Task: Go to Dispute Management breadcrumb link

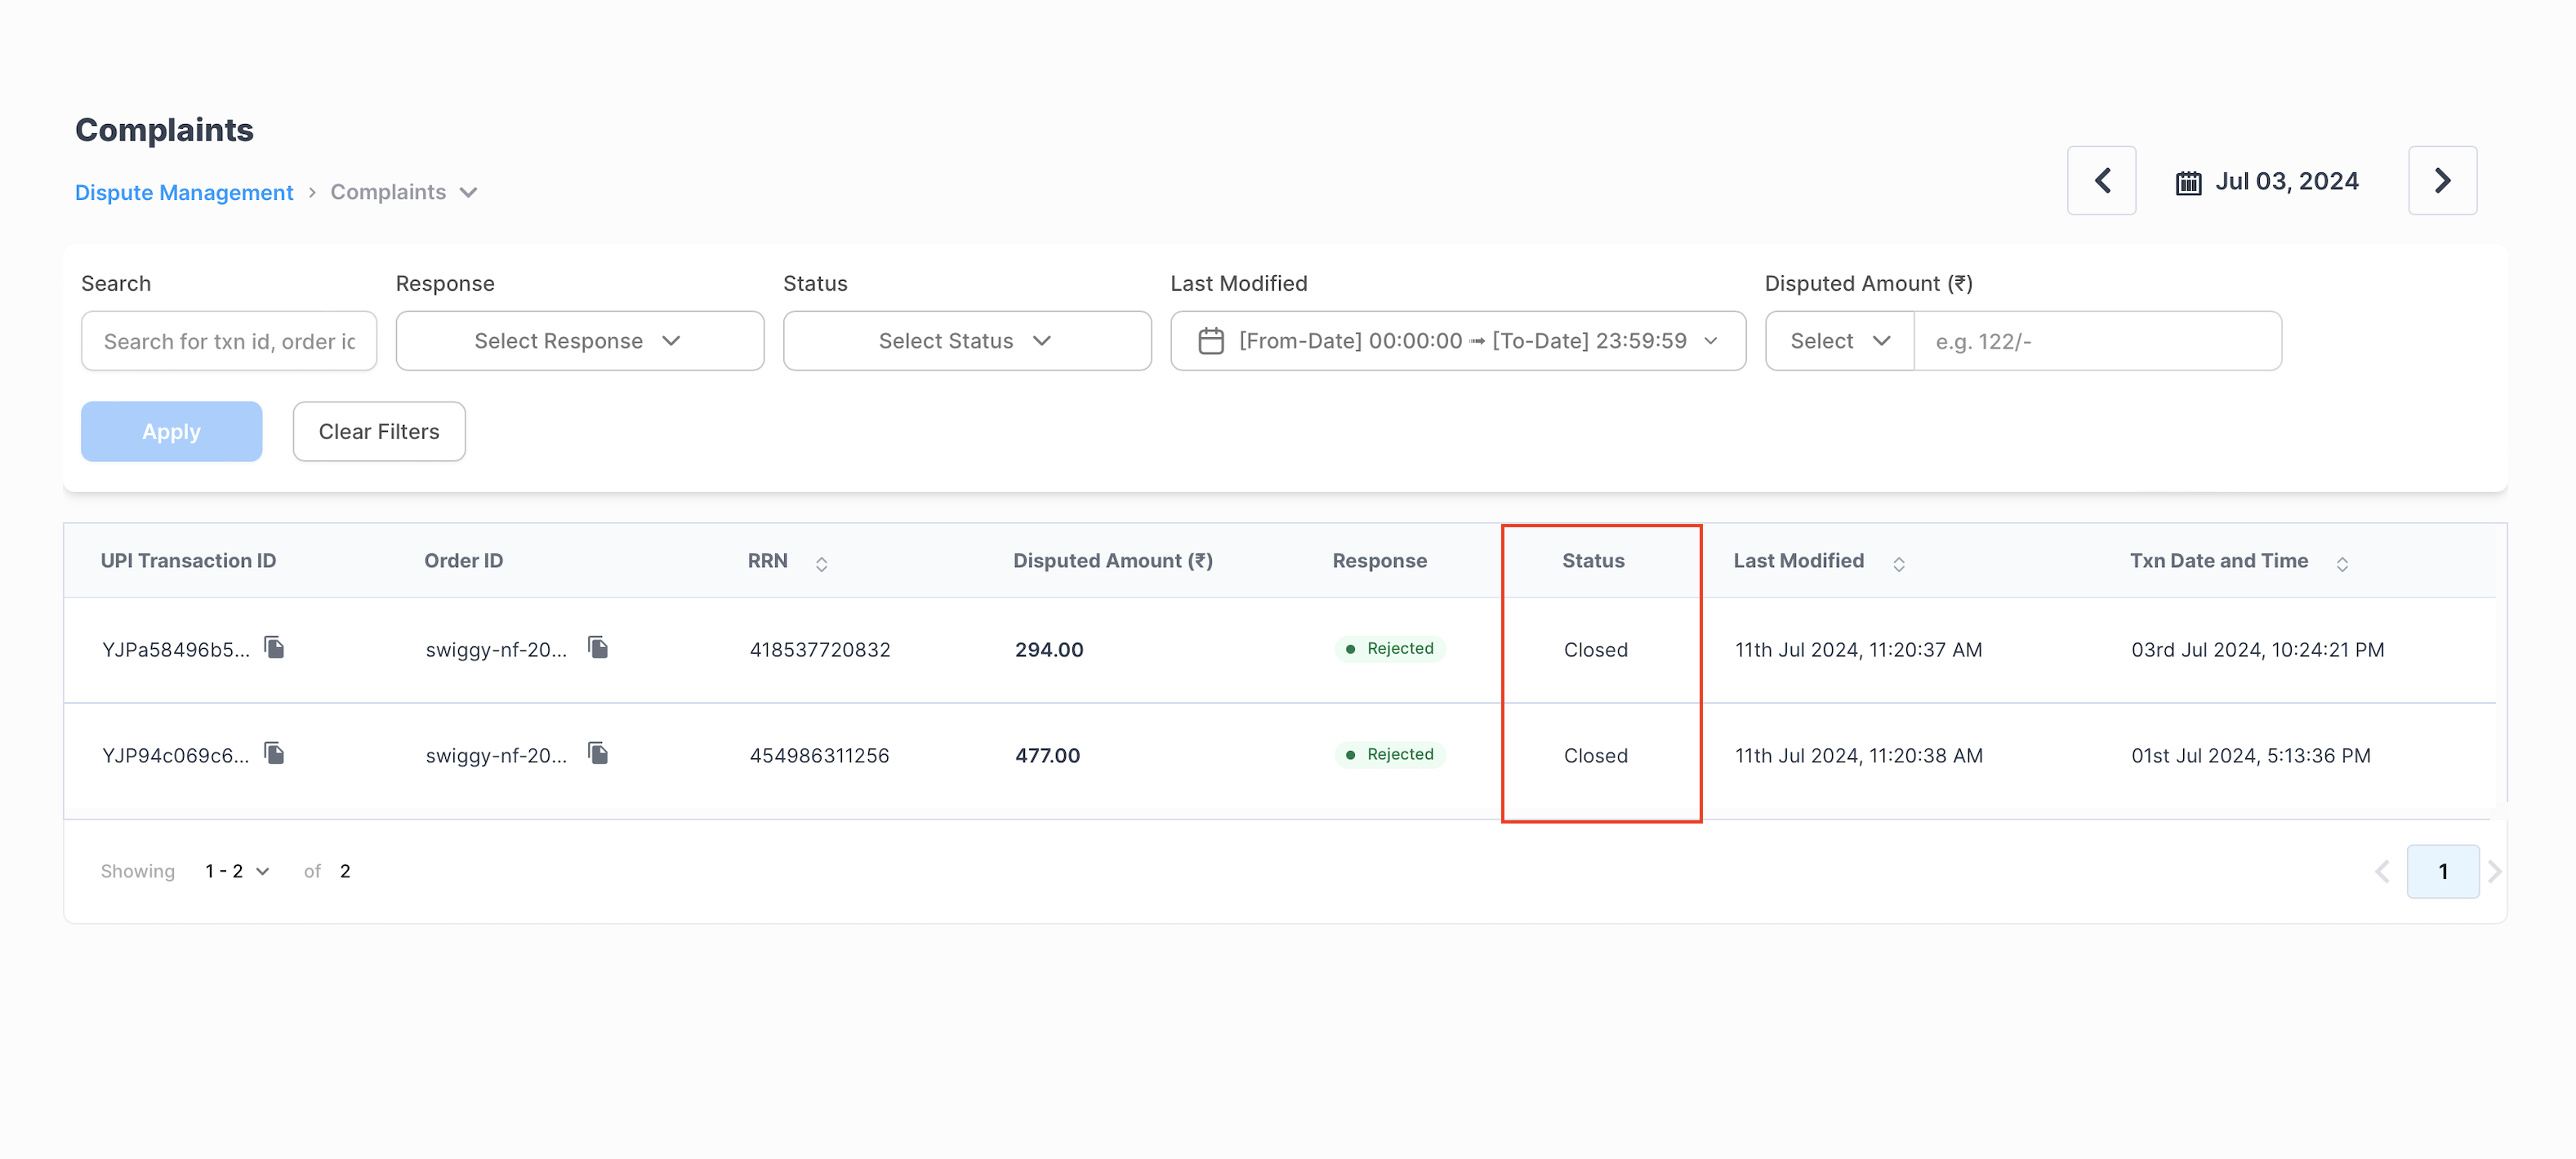Action: (x=184, y=193)
